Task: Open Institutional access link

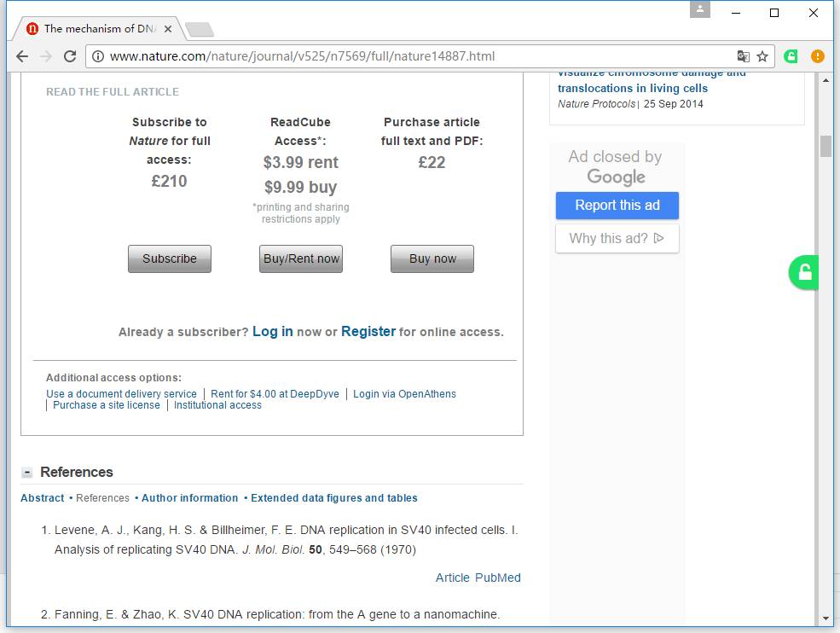Action: pyautogui.click(x=217, y=405)
